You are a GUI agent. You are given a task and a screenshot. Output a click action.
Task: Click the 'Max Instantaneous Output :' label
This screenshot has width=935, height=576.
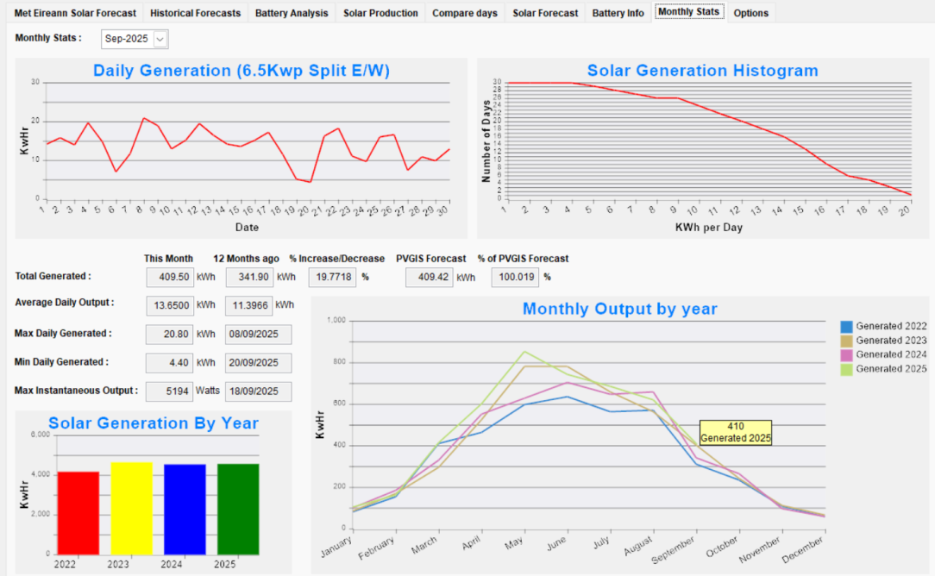point(76,391)
